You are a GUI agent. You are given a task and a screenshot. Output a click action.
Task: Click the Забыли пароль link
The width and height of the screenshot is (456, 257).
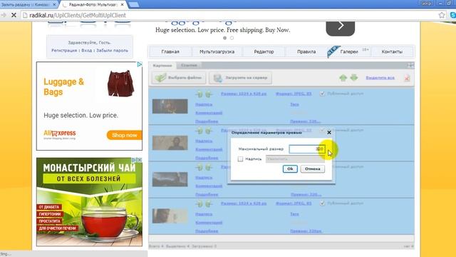coord(112,51)
